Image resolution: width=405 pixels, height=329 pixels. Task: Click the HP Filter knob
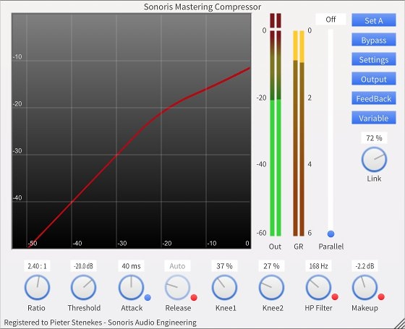(x=318, y=287)
